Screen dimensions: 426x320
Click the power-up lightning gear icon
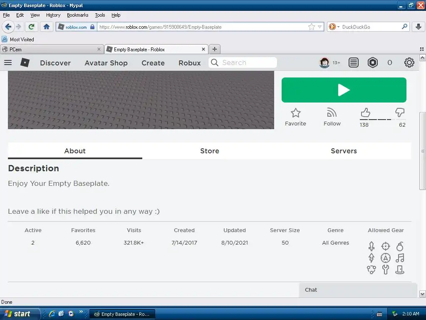point(372,257)
